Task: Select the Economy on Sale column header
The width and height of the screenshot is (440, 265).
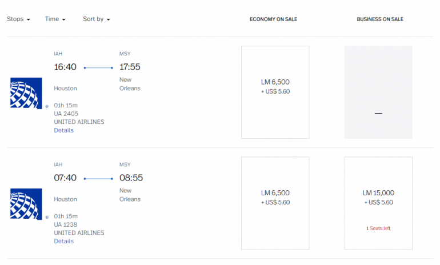Action: [x=273, y=19]
